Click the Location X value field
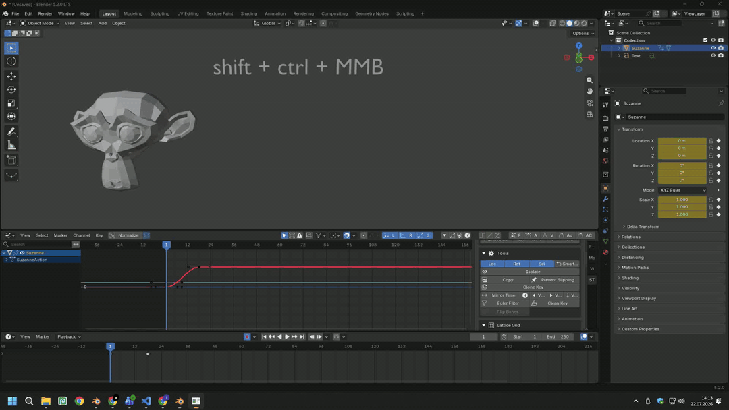 click(x=682, y=141)
